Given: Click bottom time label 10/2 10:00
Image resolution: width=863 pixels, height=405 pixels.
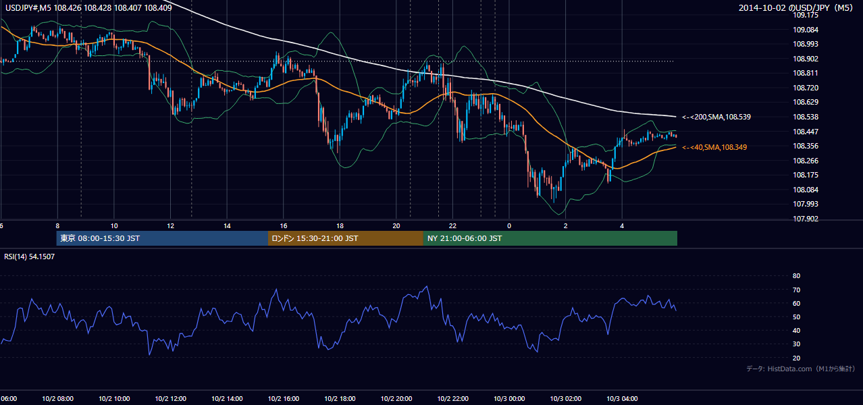Looking at the screenshot, I should [x=114, y=399].
